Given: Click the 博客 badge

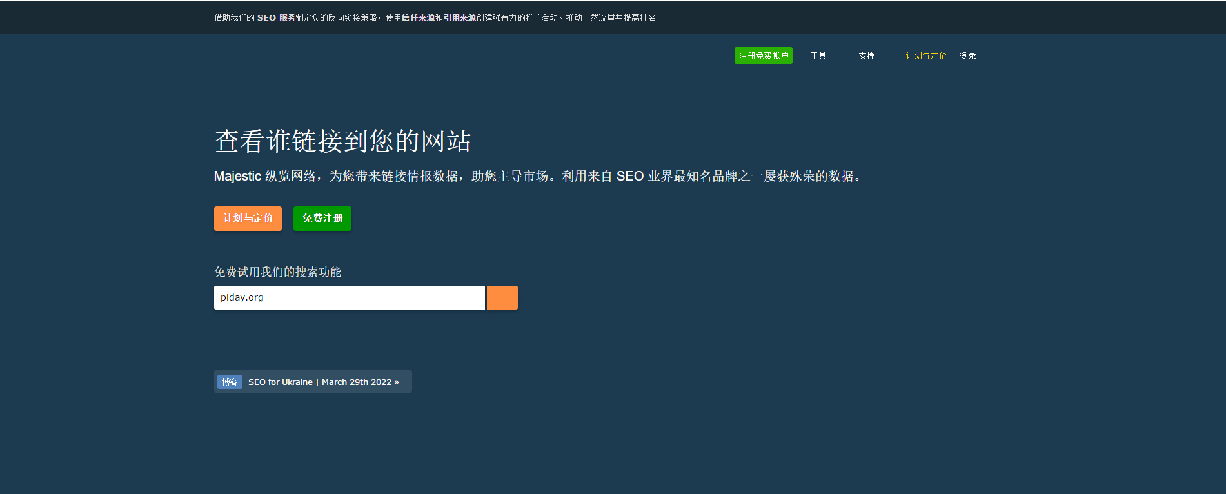Looking at the screenshot, I should pyautogui.click(x=230, y=382).
